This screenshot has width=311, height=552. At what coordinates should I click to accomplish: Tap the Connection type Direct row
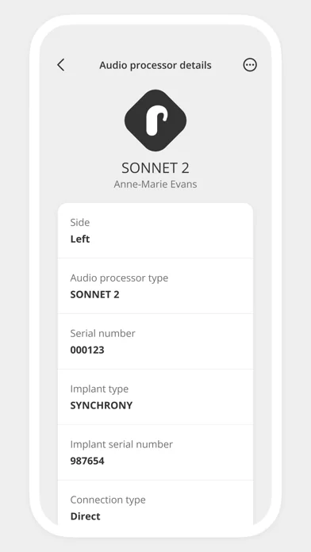point(155,503)
